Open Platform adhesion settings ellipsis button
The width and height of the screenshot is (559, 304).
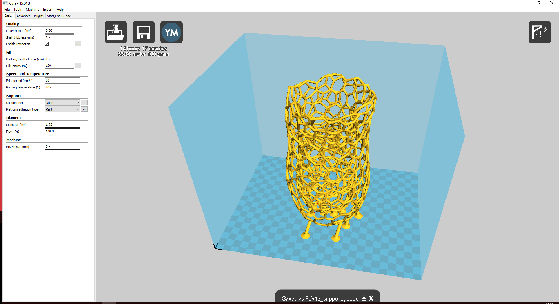[x=84, y=109]
